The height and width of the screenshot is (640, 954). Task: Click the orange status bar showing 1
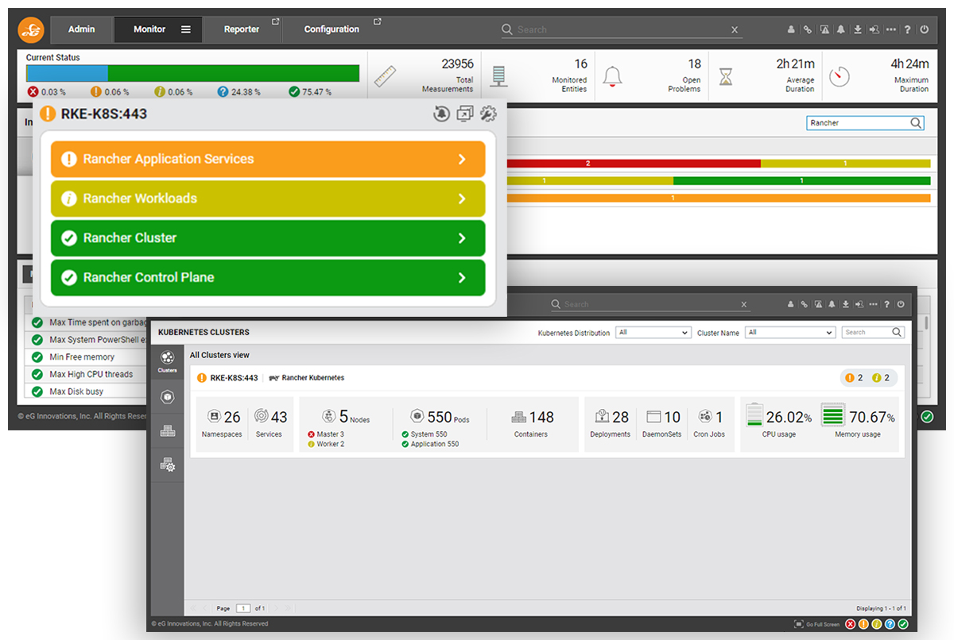click(719, 198)
